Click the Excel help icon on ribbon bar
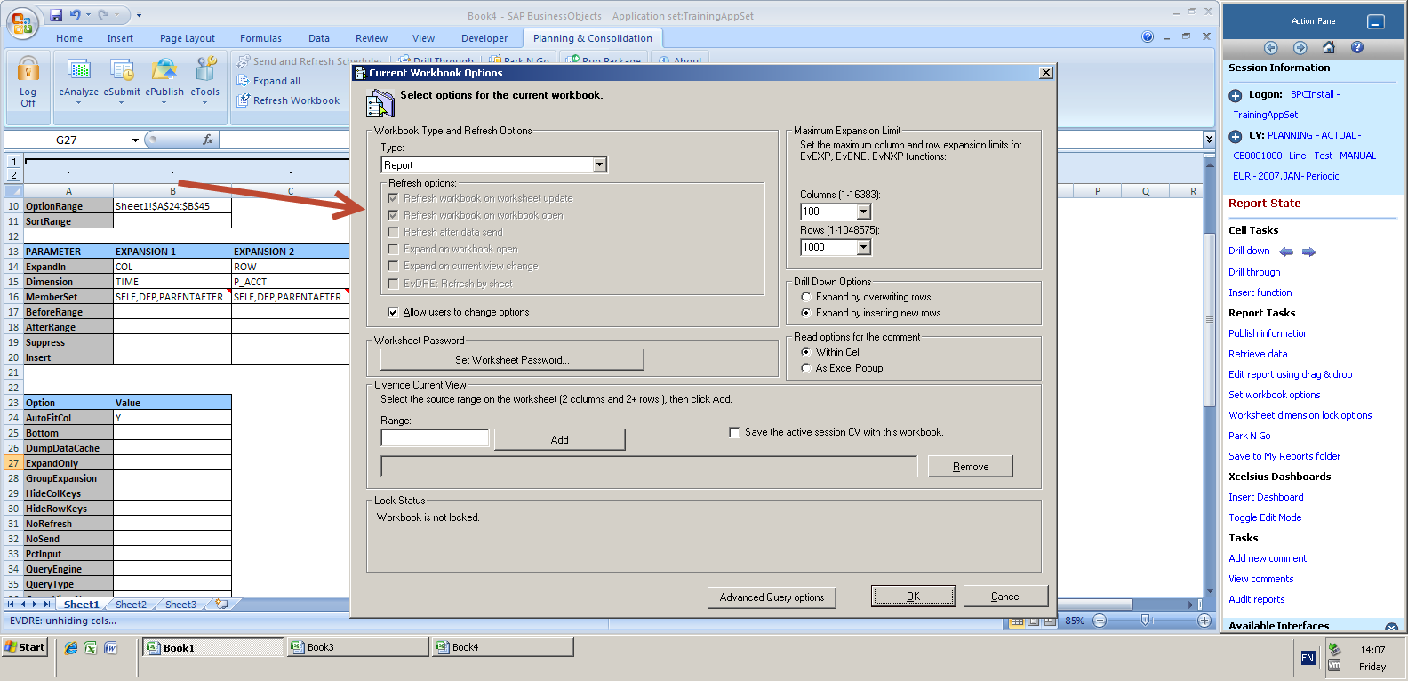 (x=1148, y=37)
